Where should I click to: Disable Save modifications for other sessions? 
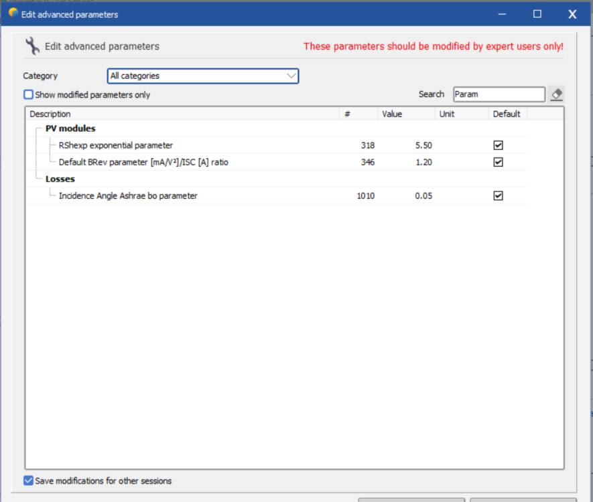click(x=28, y=481)
